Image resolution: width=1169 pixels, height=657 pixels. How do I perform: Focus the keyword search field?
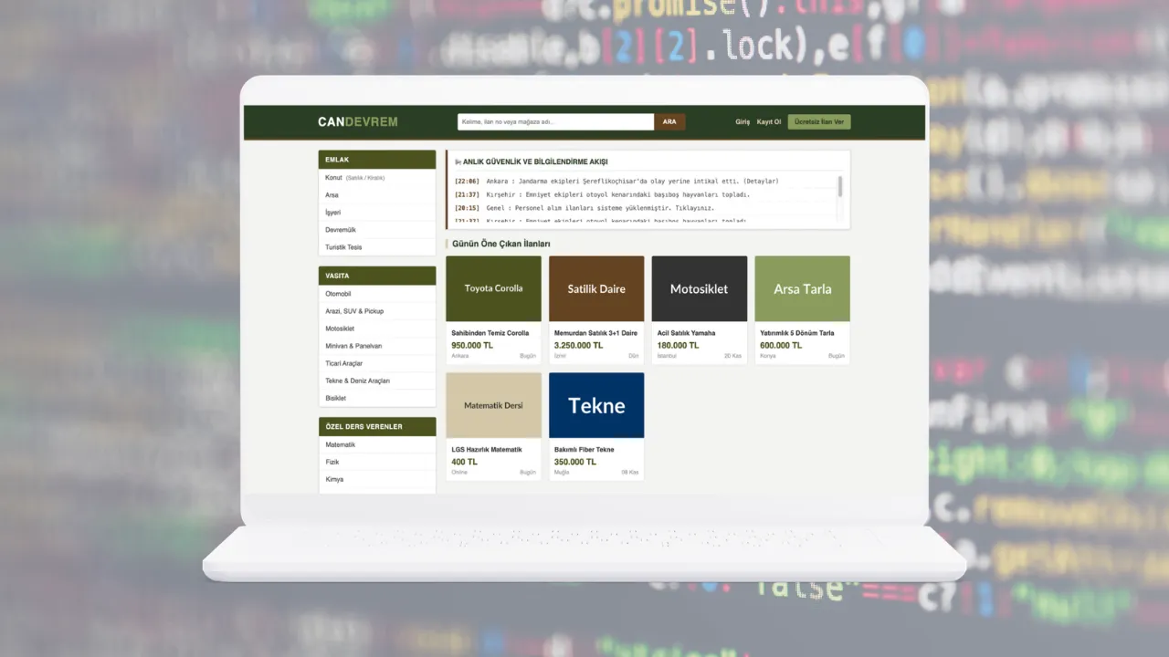point(555,121)
